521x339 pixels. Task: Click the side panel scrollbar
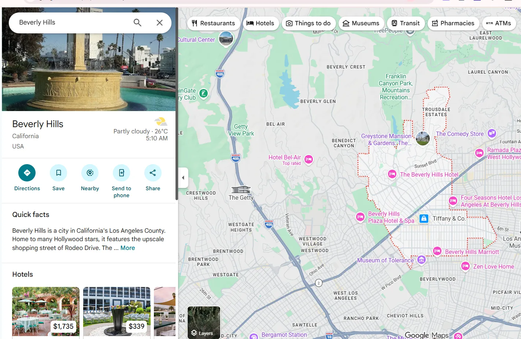[x=177, y=104]
